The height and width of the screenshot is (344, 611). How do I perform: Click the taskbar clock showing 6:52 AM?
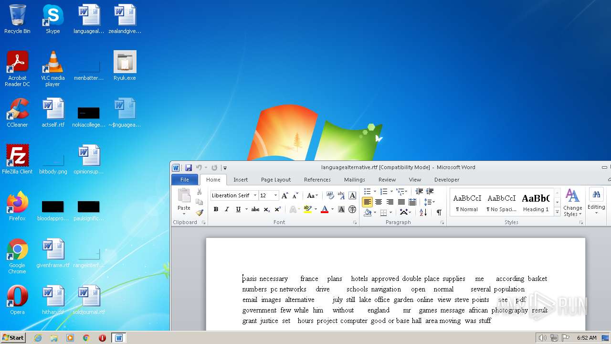[x=587, y=337]
